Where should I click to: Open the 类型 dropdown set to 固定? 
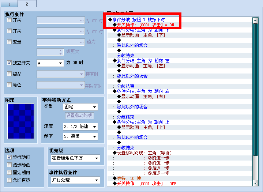coord(80,107)
